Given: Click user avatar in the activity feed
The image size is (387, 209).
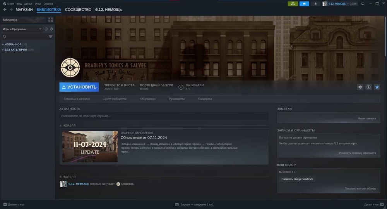Looking at the screenshot, I should pyautogui.click(x=63, y=184).
